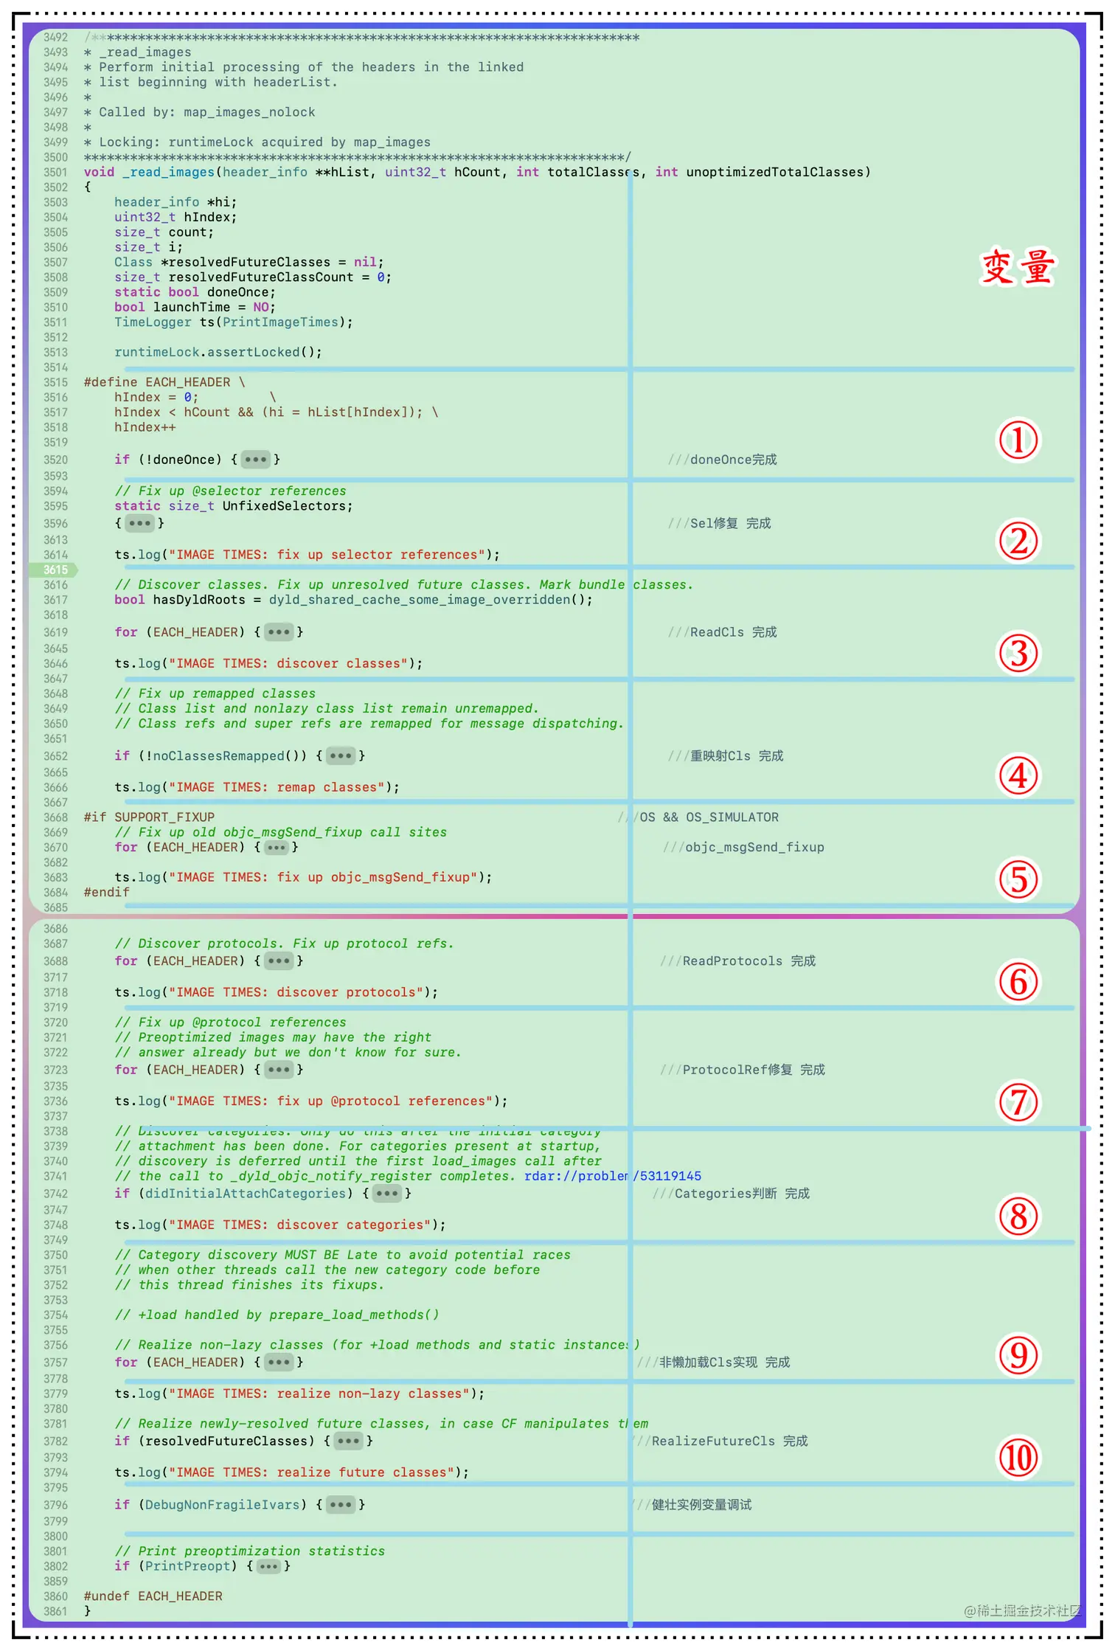The height and width of the screenshot is (1651, 1115).
Task: Click 'hIndex++' line
Action: coord(145,427)
